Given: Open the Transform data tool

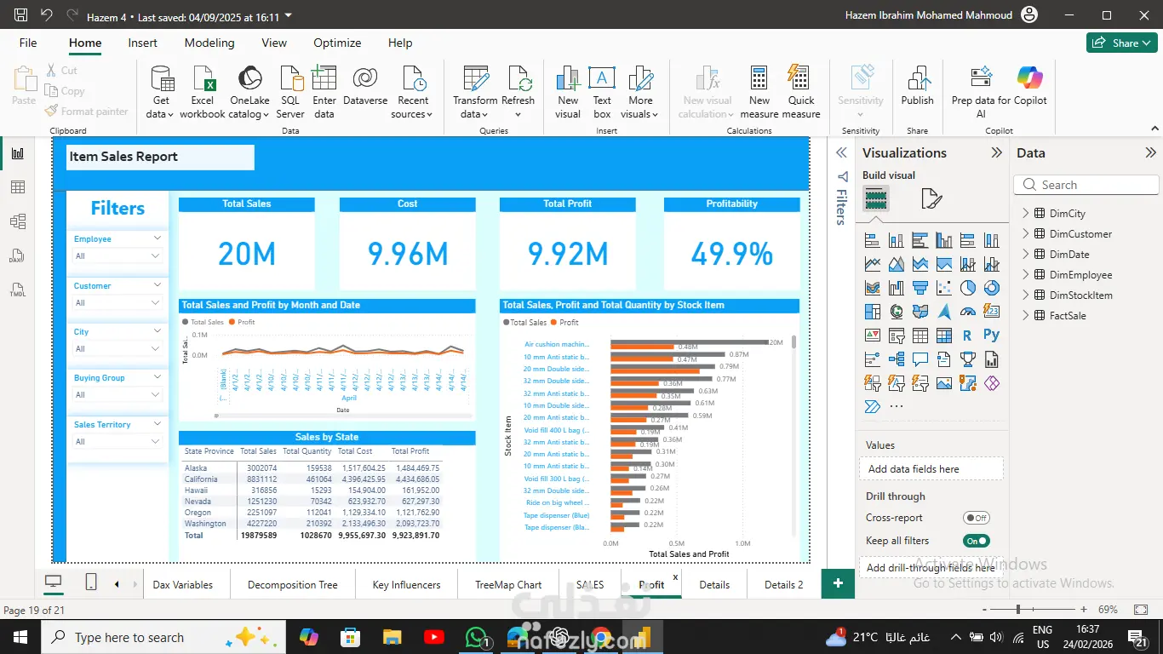Looking at the screenshot, I should click(475, 80).
